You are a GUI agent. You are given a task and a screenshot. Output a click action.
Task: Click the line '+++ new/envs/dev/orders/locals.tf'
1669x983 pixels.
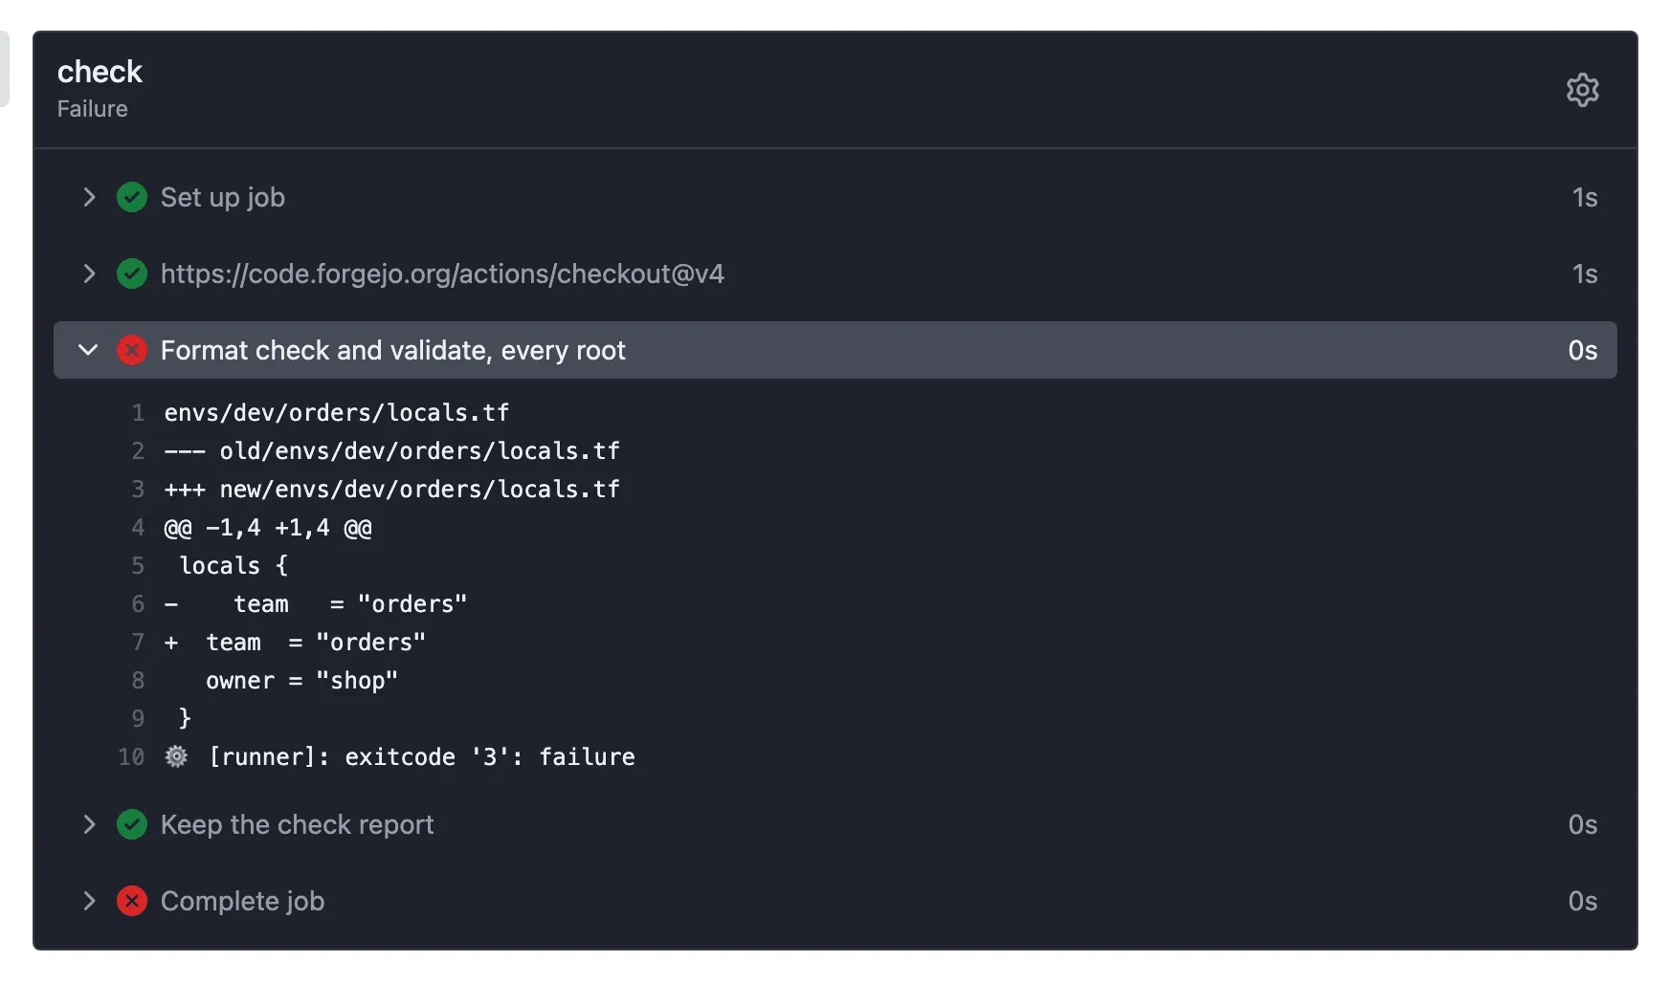tap(392, 489)
